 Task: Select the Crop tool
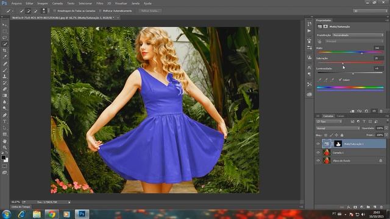pyautogui.click(x=4, y=50)
